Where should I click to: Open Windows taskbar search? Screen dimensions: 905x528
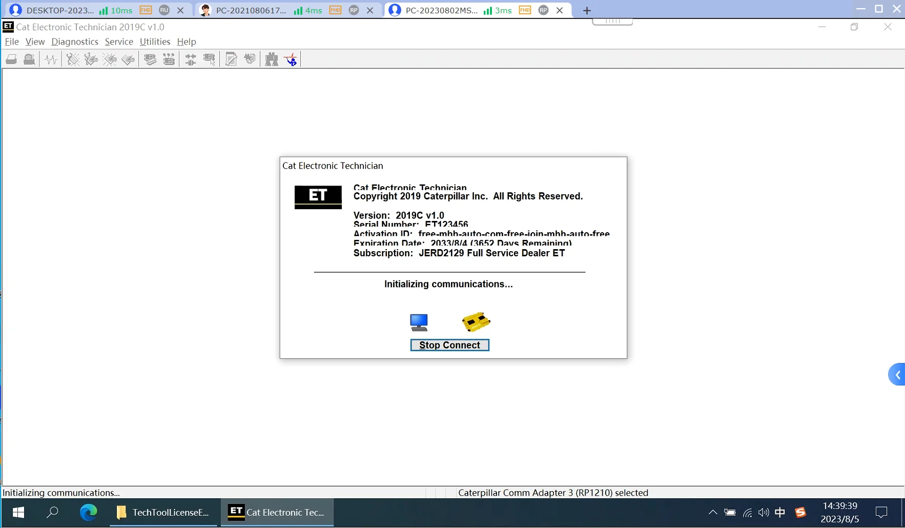(x=52, y=512)
